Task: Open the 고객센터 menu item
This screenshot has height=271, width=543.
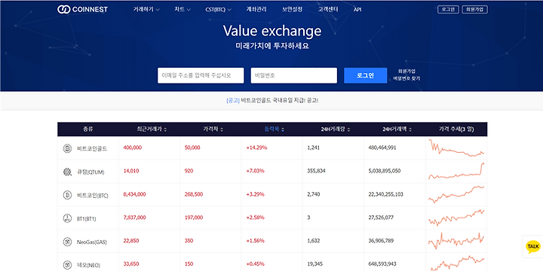Action: coord(328,10)
